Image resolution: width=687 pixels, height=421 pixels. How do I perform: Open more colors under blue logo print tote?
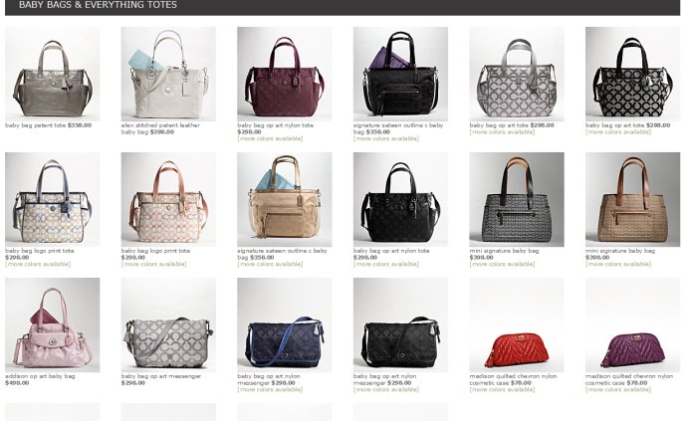(x=38, y=264)
